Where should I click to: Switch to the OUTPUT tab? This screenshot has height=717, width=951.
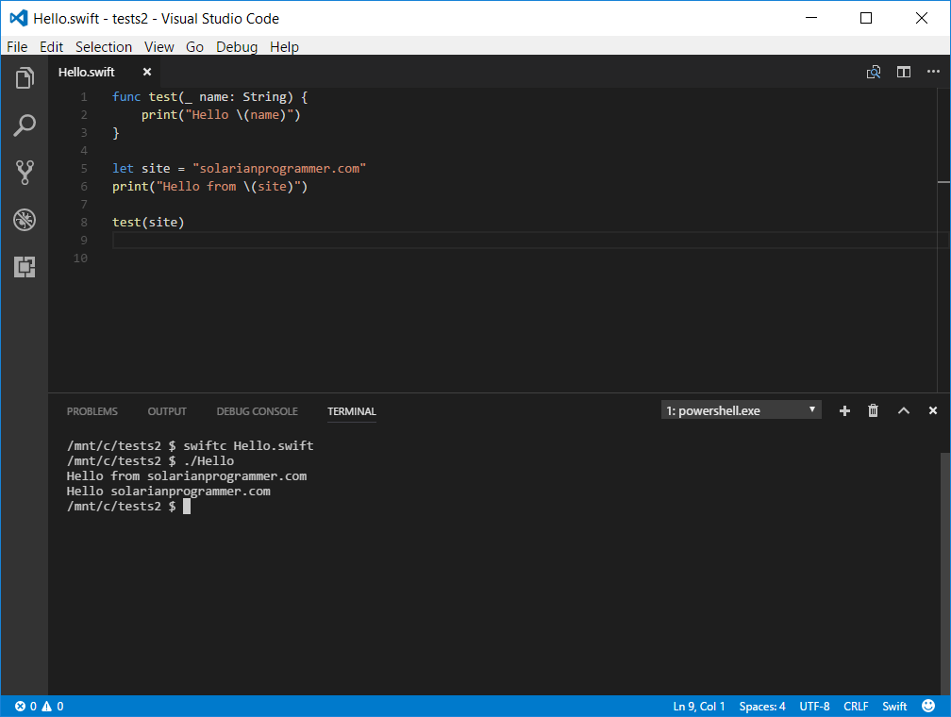pyautogui.click(x=167, y=411)
